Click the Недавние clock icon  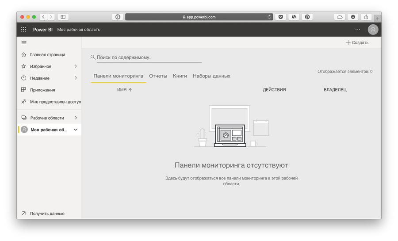tap(23, 78)
